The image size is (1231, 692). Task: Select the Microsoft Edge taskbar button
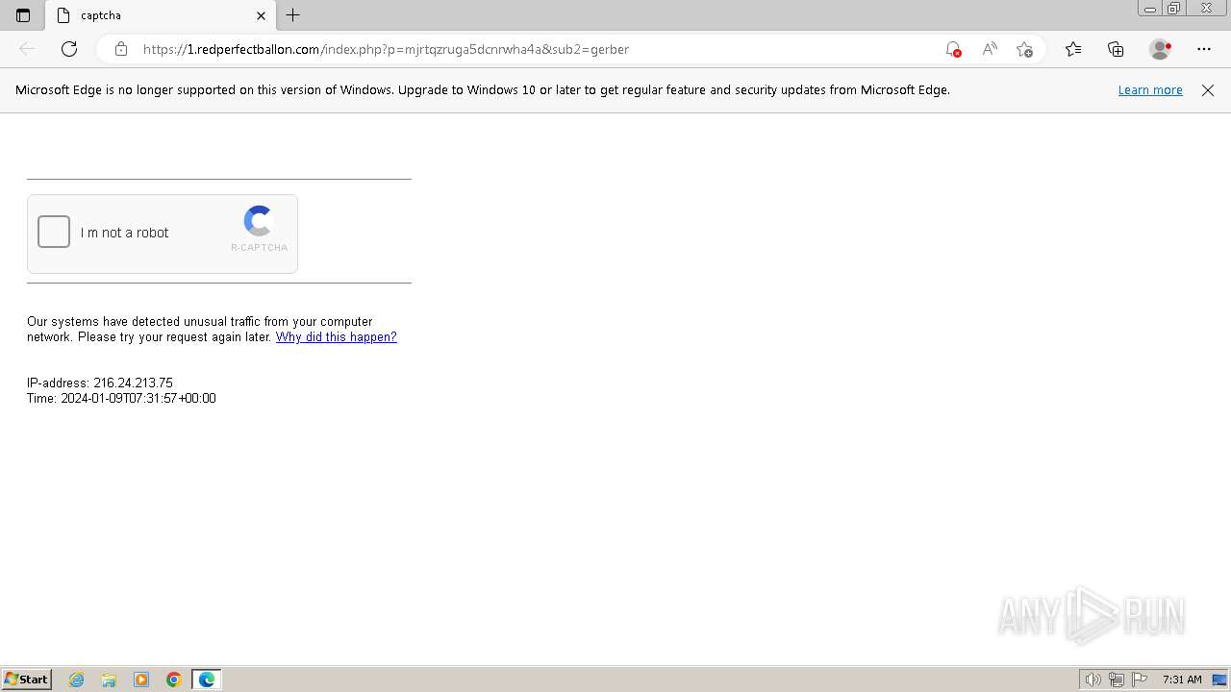tap(207, 680)
